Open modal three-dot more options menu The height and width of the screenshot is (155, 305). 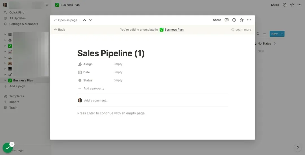[x=249, y=20]
